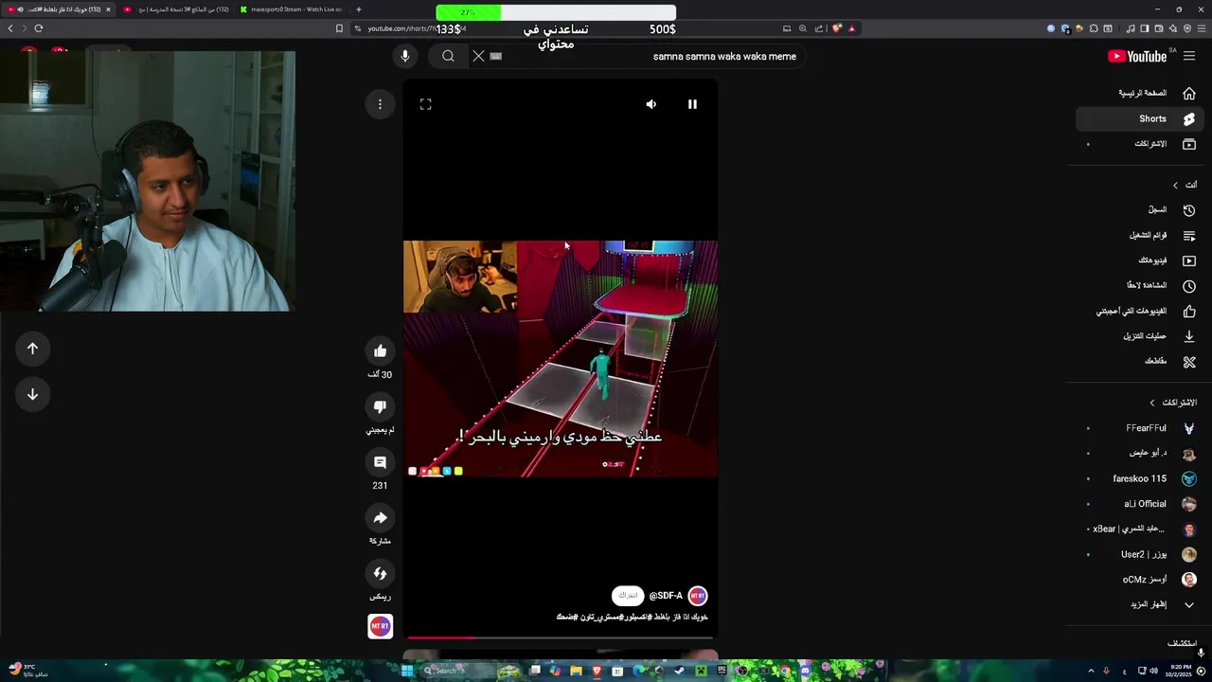Screen dimensions: 1212x682
Task: Open Google Chrome from the taskbar
Action: click(785, 671)
